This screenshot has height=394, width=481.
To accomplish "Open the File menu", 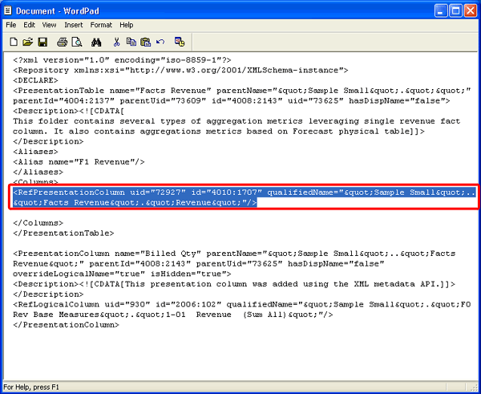I will 11,25.
